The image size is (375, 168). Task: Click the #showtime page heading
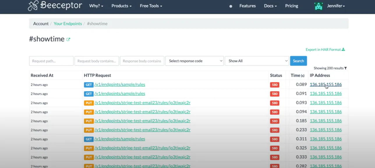click(x=47, y=39)
